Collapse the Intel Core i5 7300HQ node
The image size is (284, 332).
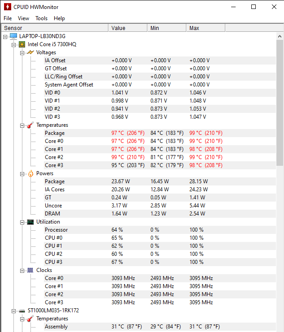pyautogui.click(x=14, y=45)
